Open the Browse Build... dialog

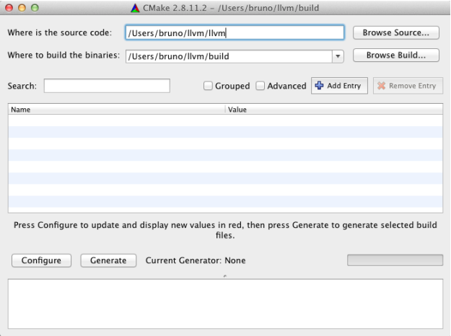[395, 56]
